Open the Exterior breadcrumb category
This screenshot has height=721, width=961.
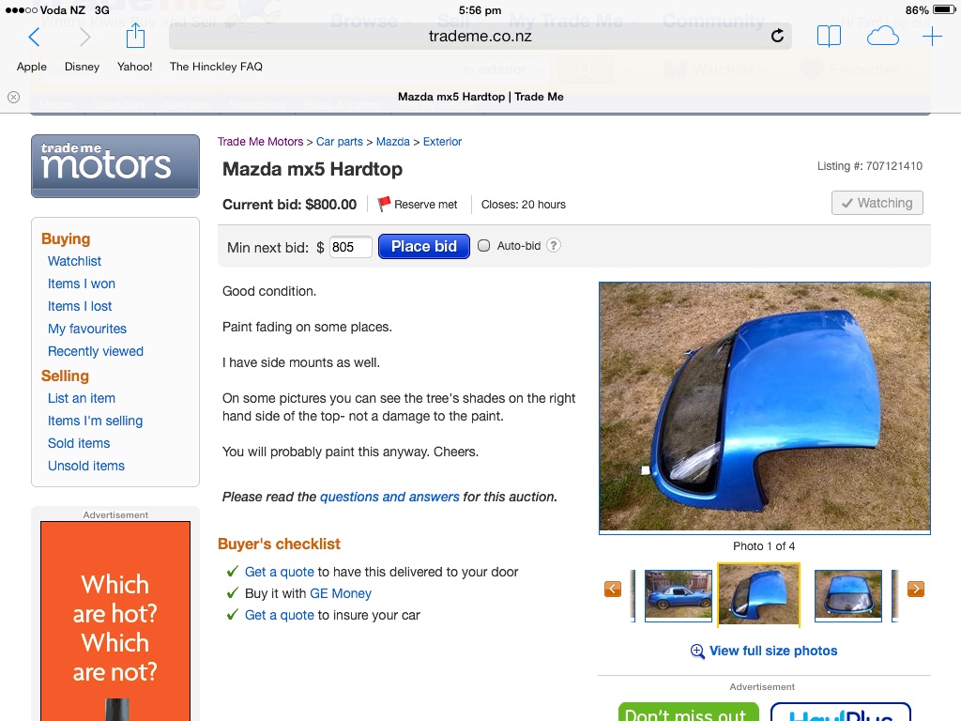click(442, 142)
